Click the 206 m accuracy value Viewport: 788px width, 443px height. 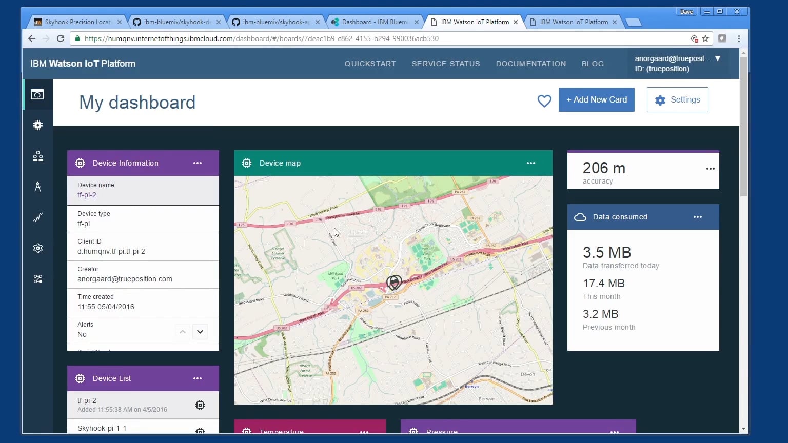604,168
